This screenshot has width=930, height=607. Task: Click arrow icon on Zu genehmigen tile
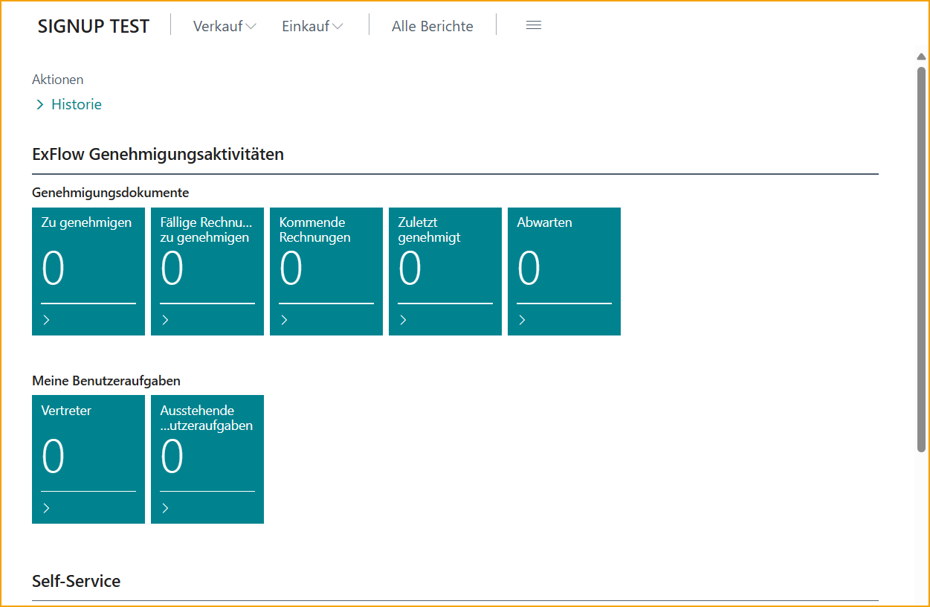[x=46, y=320]
